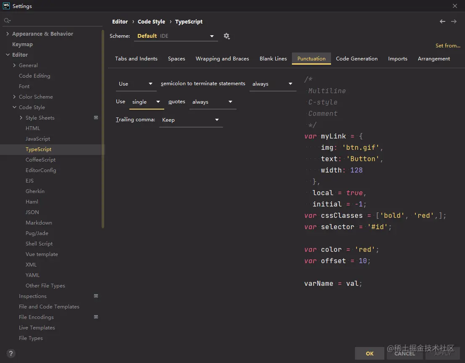
Task: Open the semicolon 'always' dropdown
Action: [273, 84]
